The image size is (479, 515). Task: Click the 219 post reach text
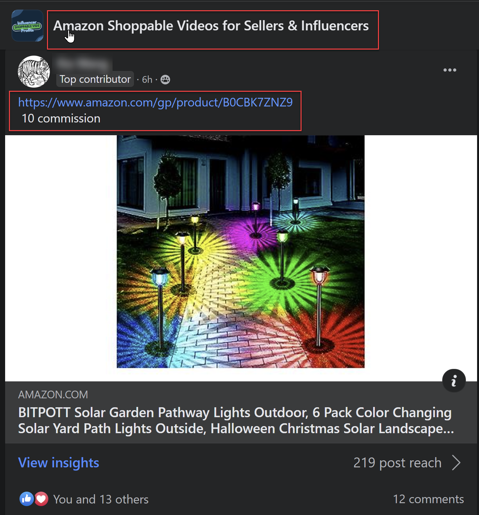pos(397,463)
